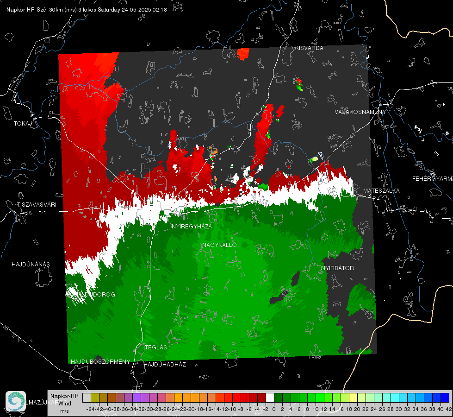Screen dimensions: 453x417
Task: Click the NYÍRBÁTOR town label
Action: pos(337,268)
